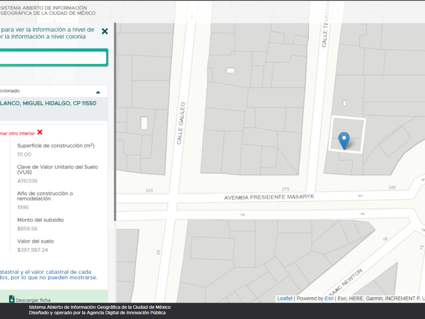Collapse the selected property section arrow
The image size is (425, 319).
pos(98,92)
